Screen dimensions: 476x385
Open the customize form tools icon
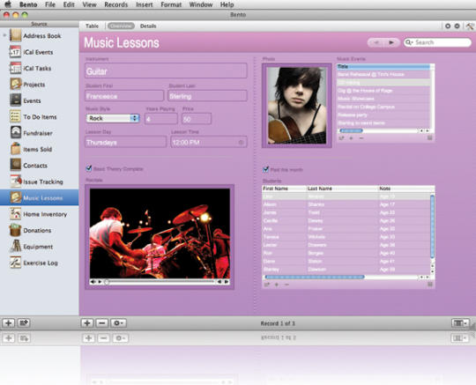pos(470,26)
